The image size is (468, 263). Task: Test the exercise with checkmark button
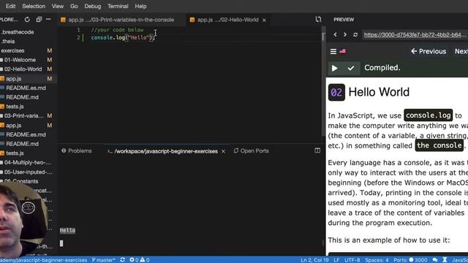(351, 68)
